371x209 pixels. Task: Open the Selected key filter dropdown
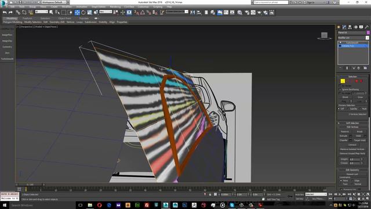[x=316, y=194]
